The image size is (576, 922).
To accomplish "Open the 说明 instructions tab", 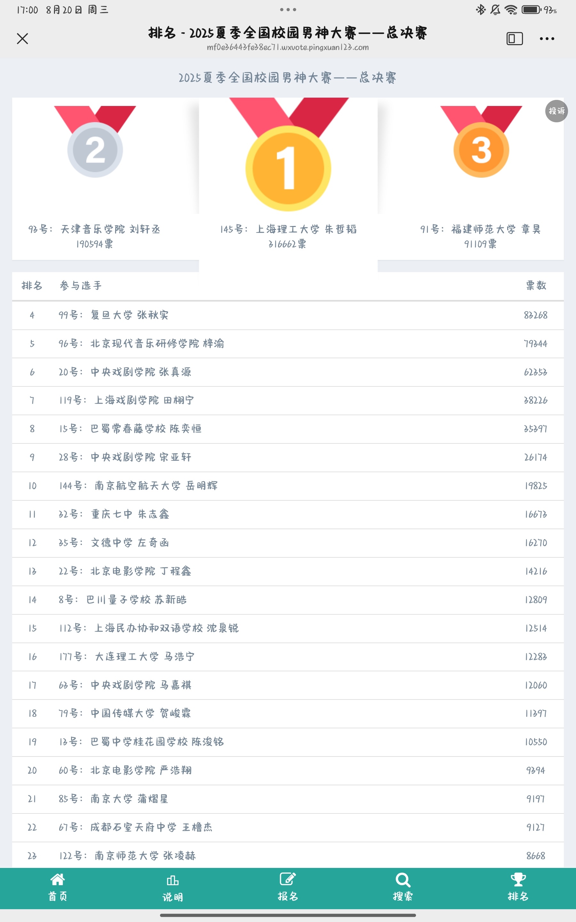I will 172,888.
